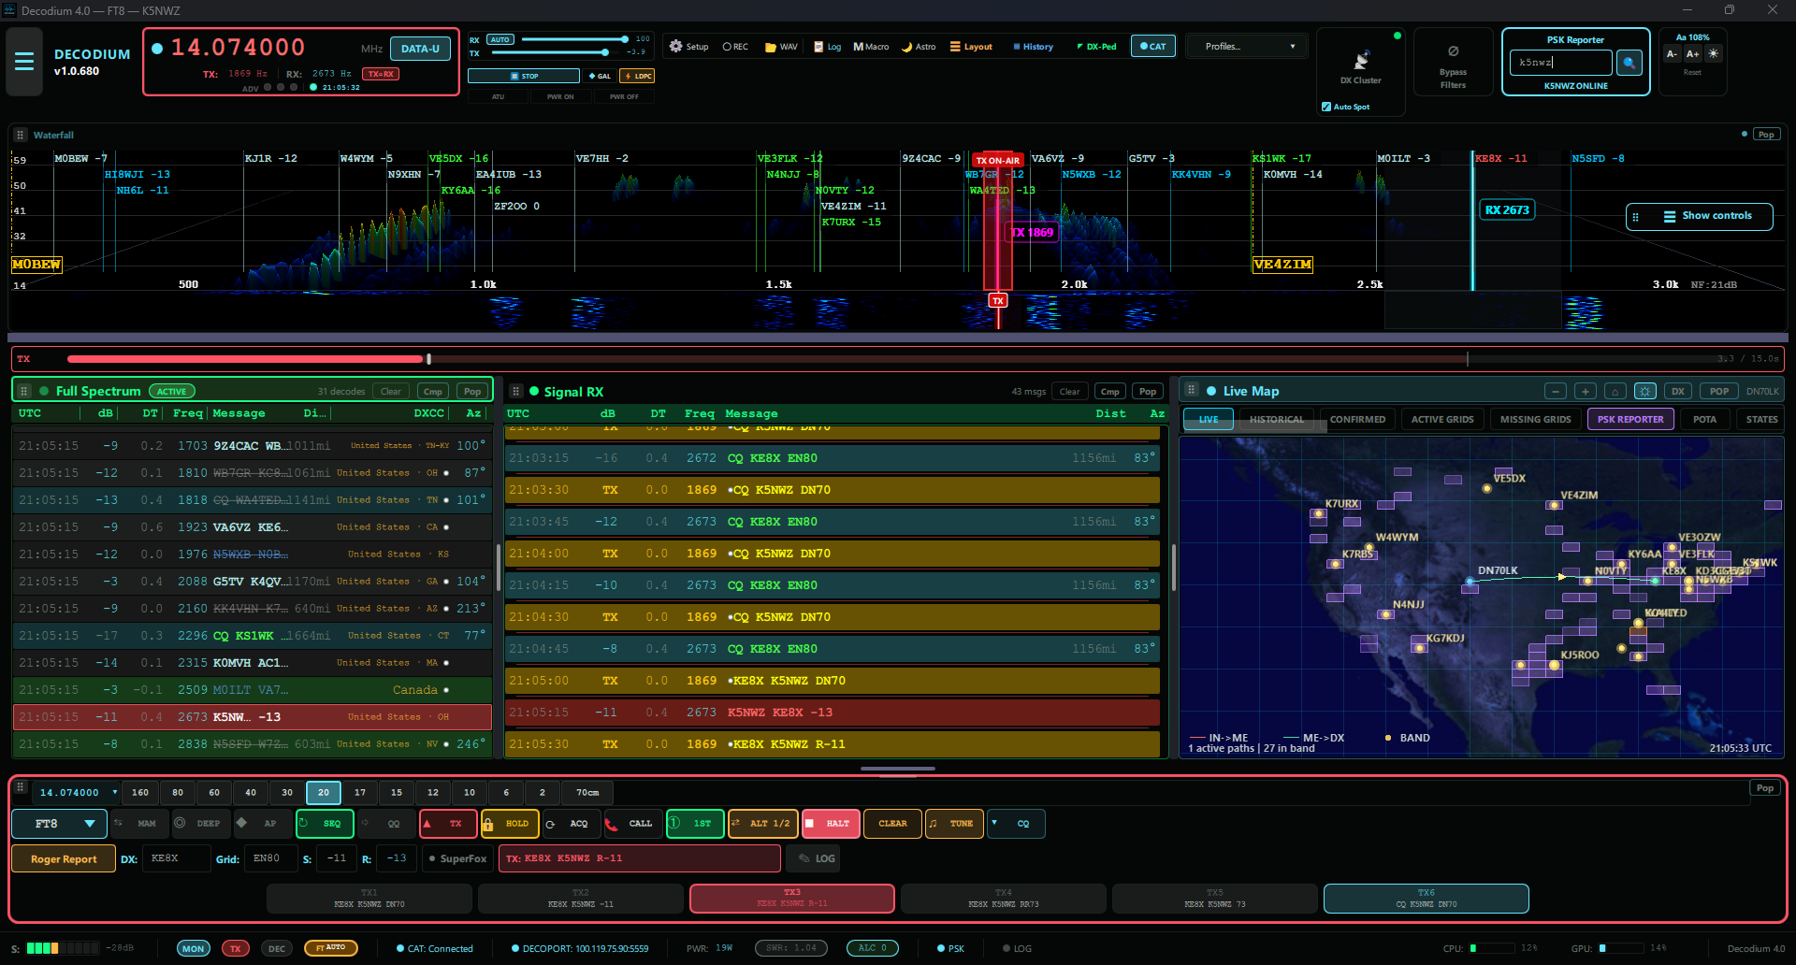Open FT8 mode dropdown
1796x965 pixels.
[59, 824]
